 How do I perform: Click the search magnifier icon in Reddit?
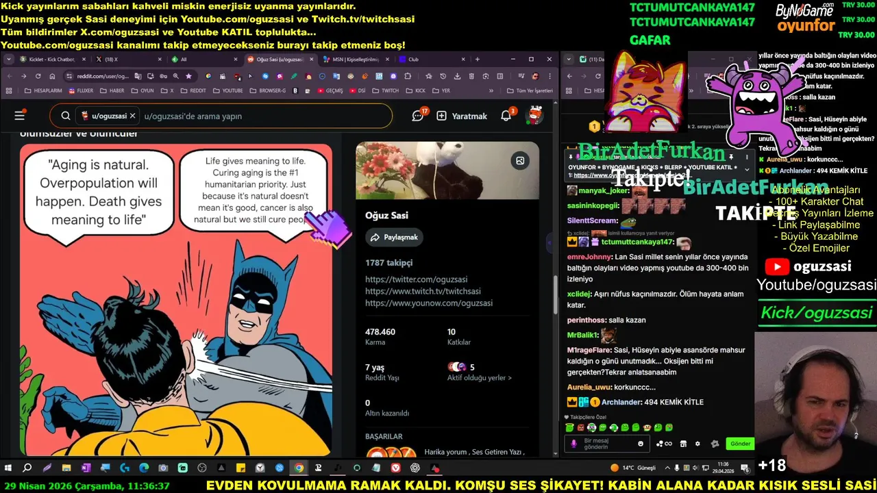[x=66, y=116]
